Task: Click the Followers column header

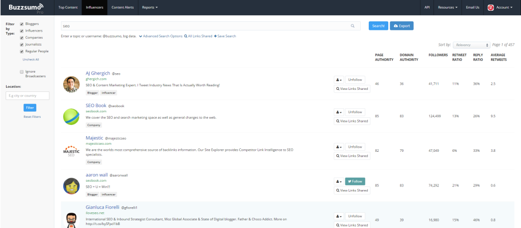Action: 438,55
